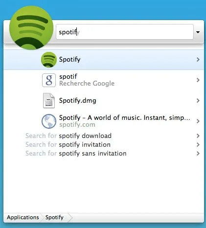The width and height of the screenshot is (206, 228).
Task: Click the globe web page icon
Action: coord(49,121)
